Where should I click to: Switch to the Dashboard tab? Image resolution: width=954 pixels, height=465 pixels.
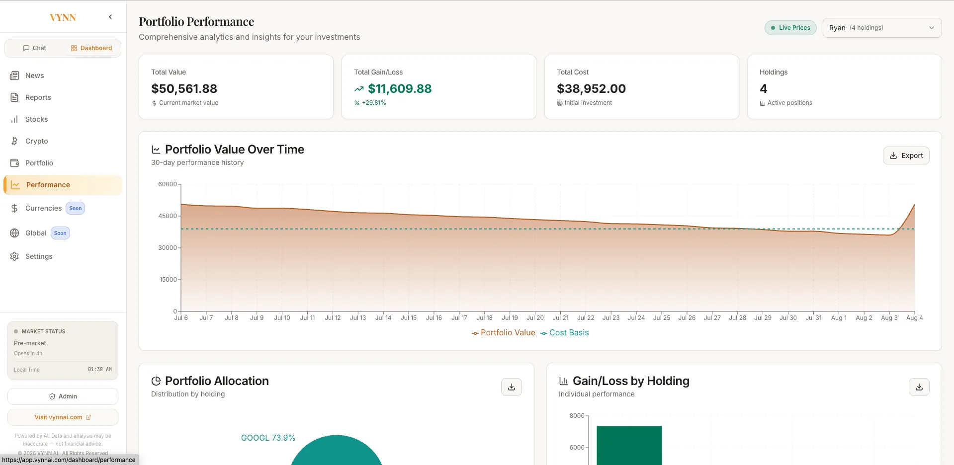coord(91,48)
